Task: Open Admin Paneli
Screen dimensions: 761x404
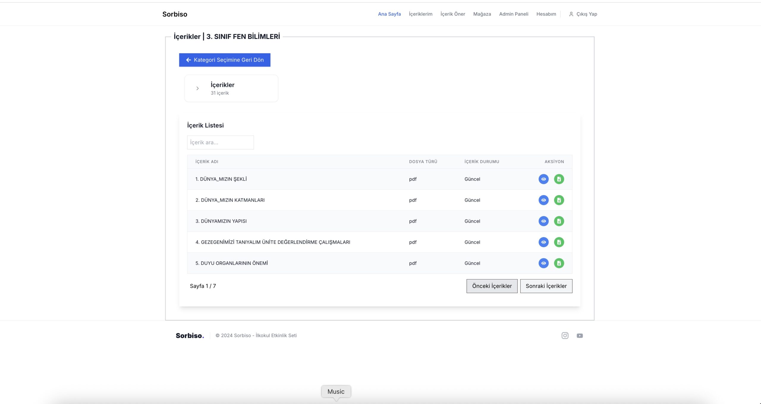Action: coord(514,14)
